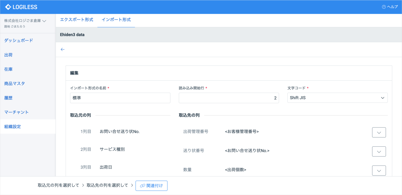Go to 出荷 in the sidebar

[8, 55]
